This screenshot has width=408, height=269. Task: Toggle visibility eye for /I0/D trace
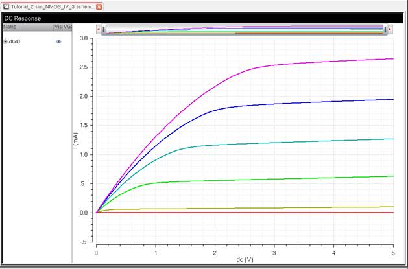point(58,41)
